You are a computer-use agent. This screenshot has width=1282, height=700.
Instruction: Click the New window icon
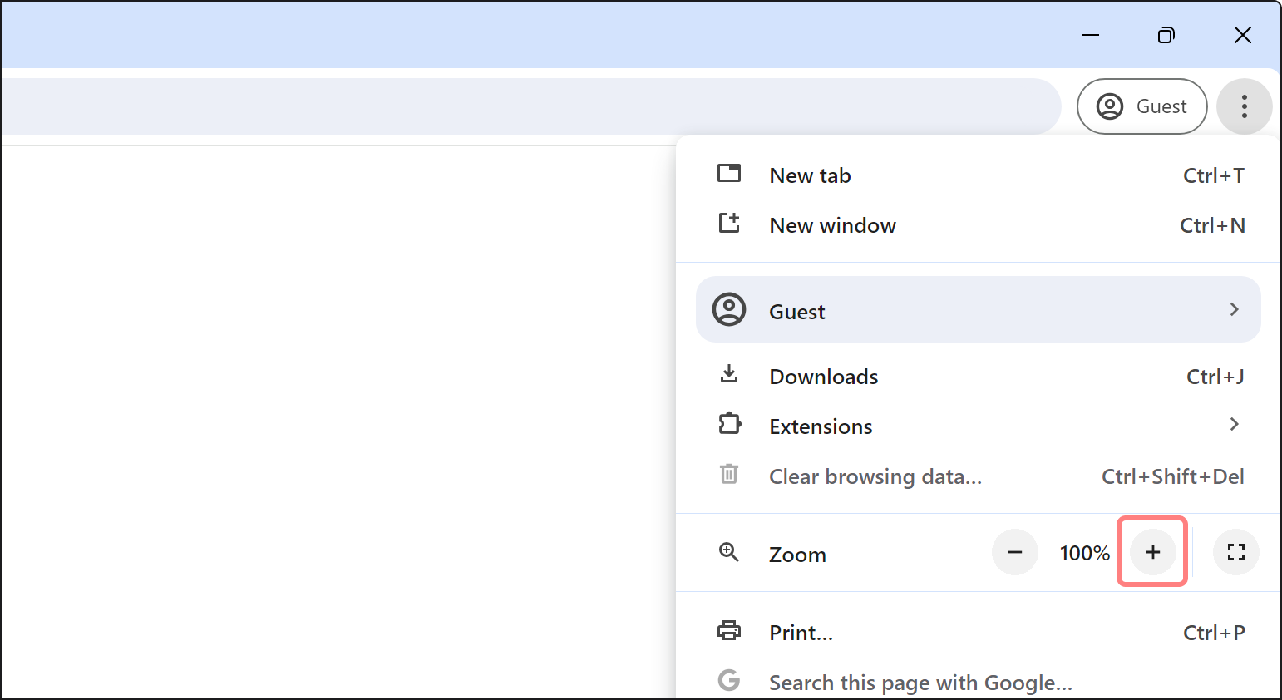(x=729, y=224)
